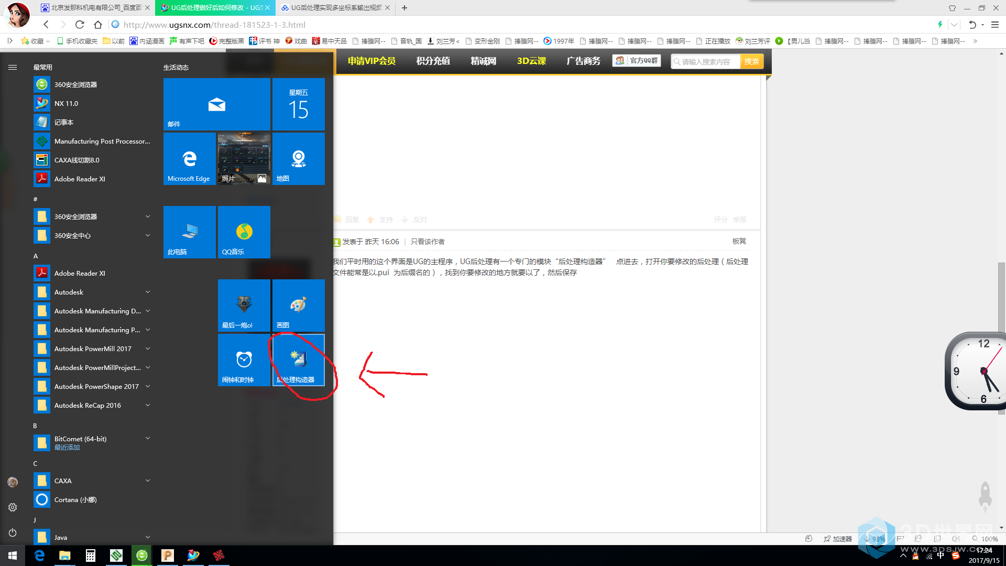Open user account avatar in Start menu
The image size is (1006, 566).
pyautogui.click(x=13, y=482)
